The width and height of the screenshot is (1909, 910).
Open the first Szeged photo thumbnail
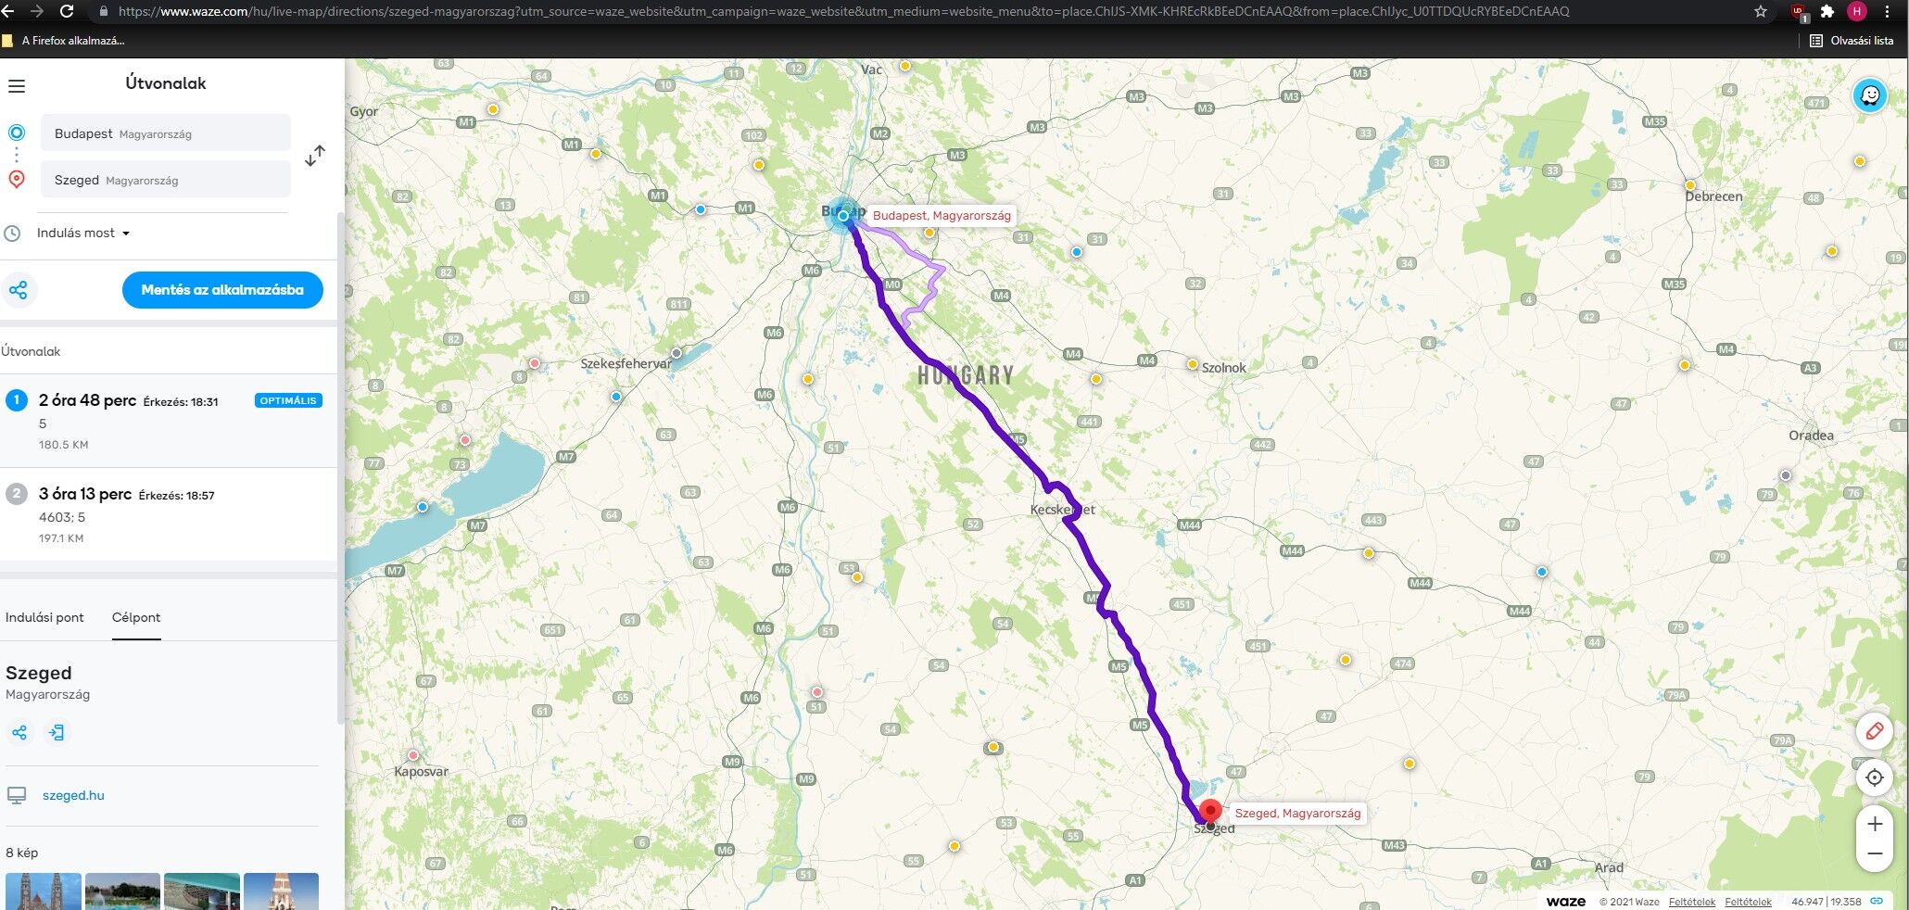point(44,891)
